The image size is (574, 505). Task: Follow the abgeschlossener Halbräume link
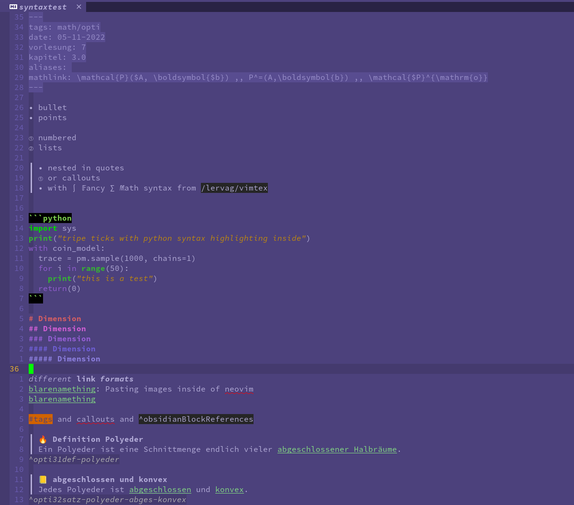click(337, 449)
